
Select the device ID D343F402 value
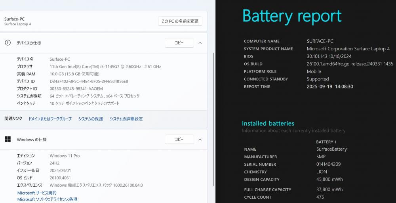click(89, 81)
